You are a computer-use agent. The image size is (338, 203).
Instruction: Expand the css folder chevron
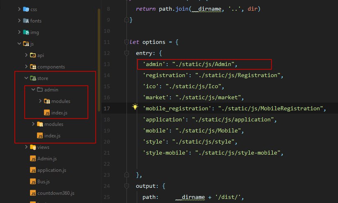tap(19, 9)
